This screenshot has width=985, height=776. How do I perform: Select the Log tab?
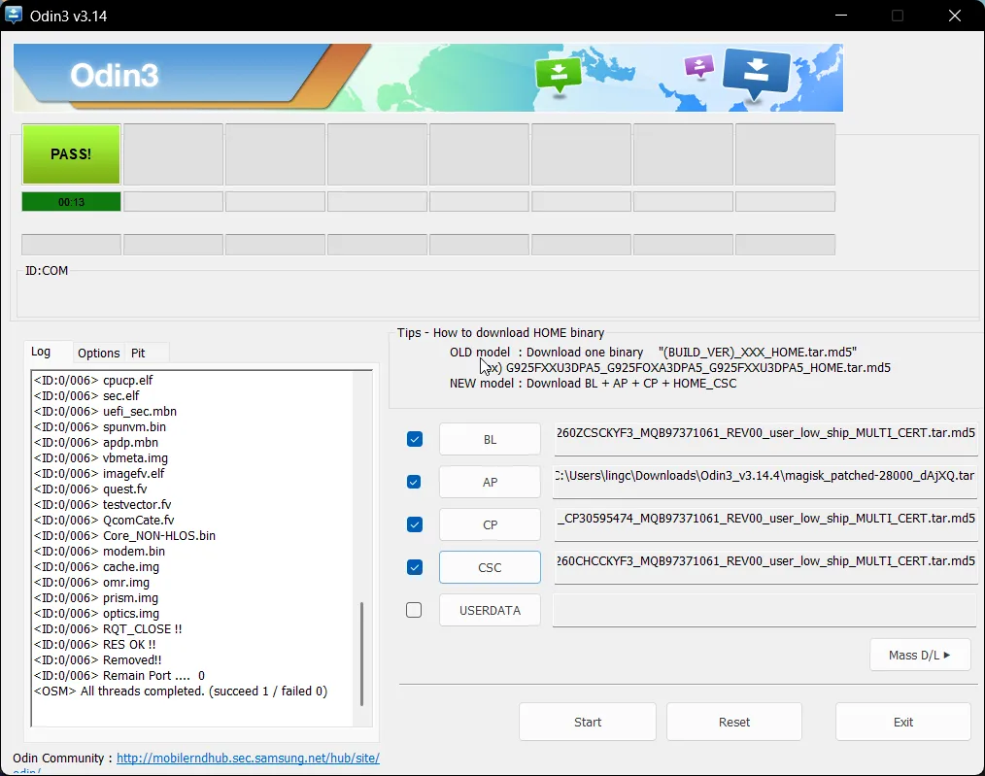[x=41, y=352]
